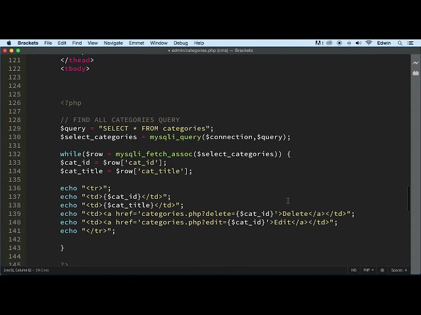Open the Debug menu
Viewport: 421px width, 315px height.
[181, 43]
